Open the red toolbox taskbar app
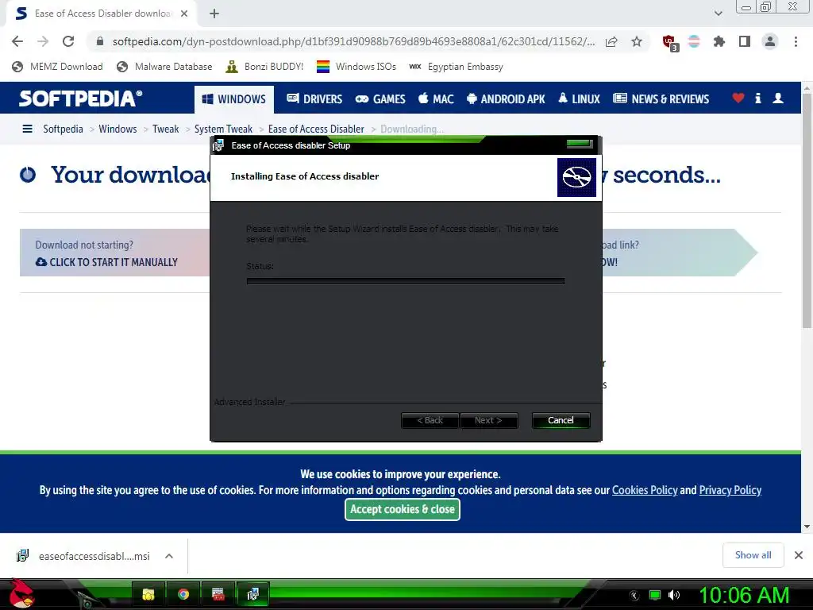This screenshot has height=610, width=813. pyautogui.click(x=218, y=594)
